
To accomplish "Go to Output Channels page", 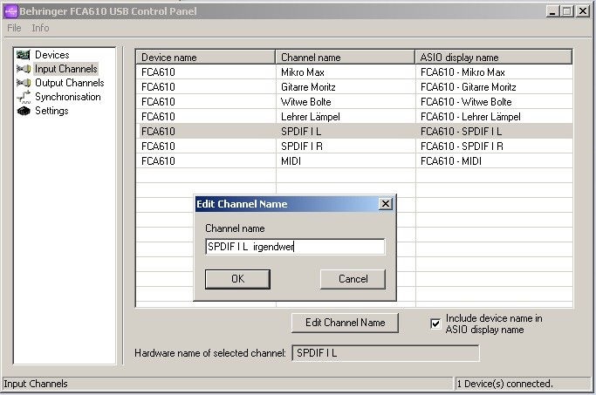I will tap(70, 83).
